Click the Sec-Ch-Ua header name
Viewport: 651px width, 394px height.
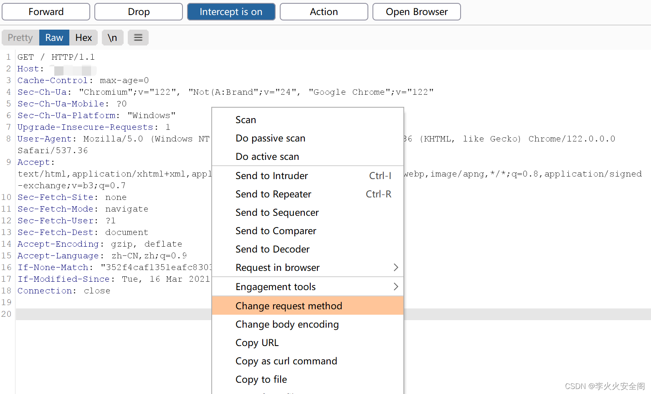42,92
